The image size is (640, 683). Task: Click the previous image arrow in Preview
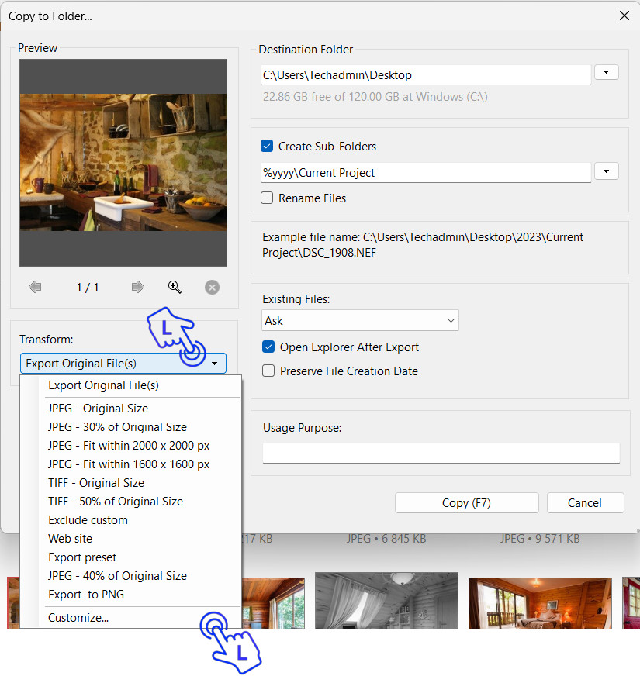(x=35, y=288)
